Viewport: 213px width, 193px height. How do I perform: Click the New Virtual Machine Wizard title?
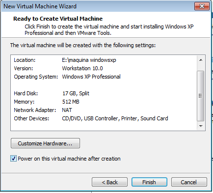40,6
